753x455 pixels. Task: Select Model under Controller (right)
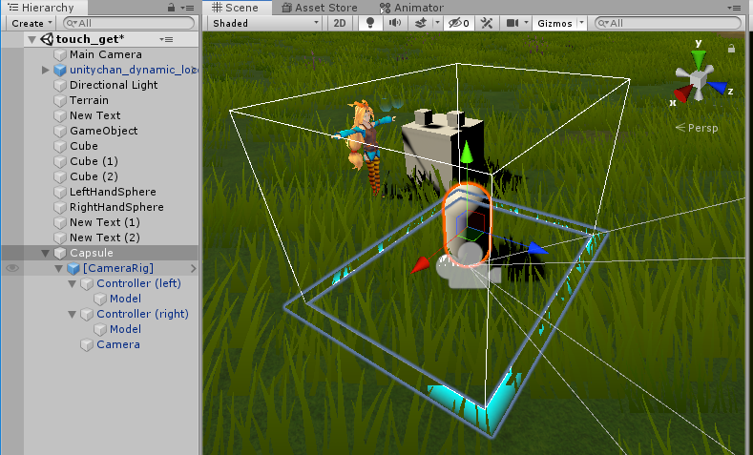point(125,329)
